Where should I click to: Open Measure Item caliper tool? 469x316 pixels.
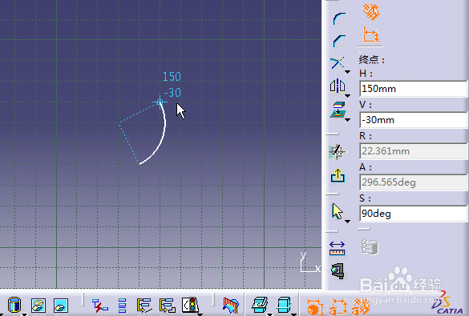[338, 270]
